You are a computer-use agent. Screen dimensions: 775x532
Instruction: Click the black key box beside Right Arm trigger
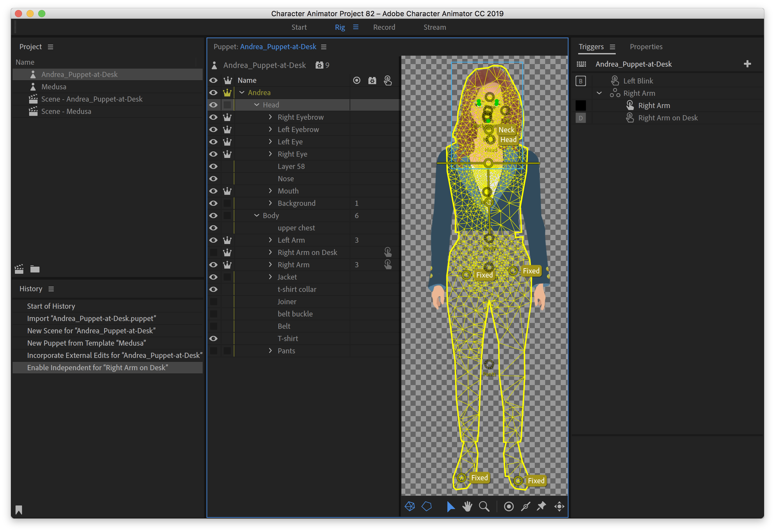coord(580,106)
